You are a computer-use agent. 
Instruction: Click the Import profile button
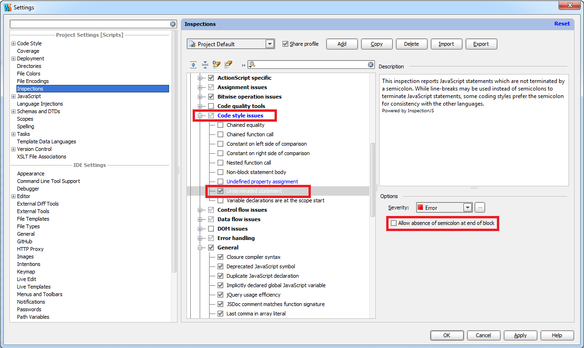446,44
